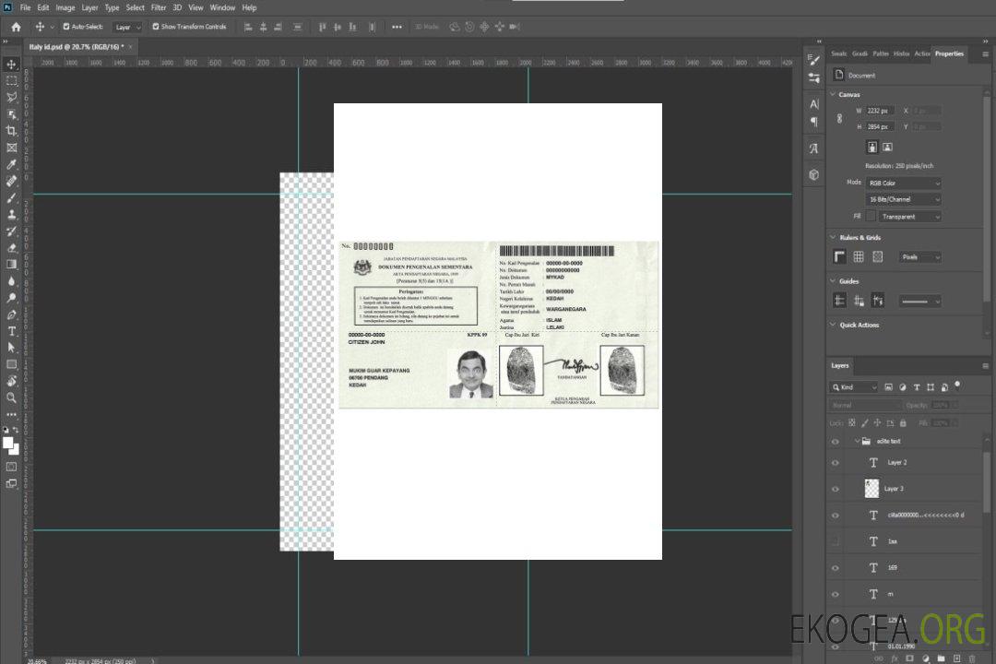Image resolution: width=996 pixels, height=664 pixels.
Task: Hide the Layer 2 text layer
Action: pos(836,463)
